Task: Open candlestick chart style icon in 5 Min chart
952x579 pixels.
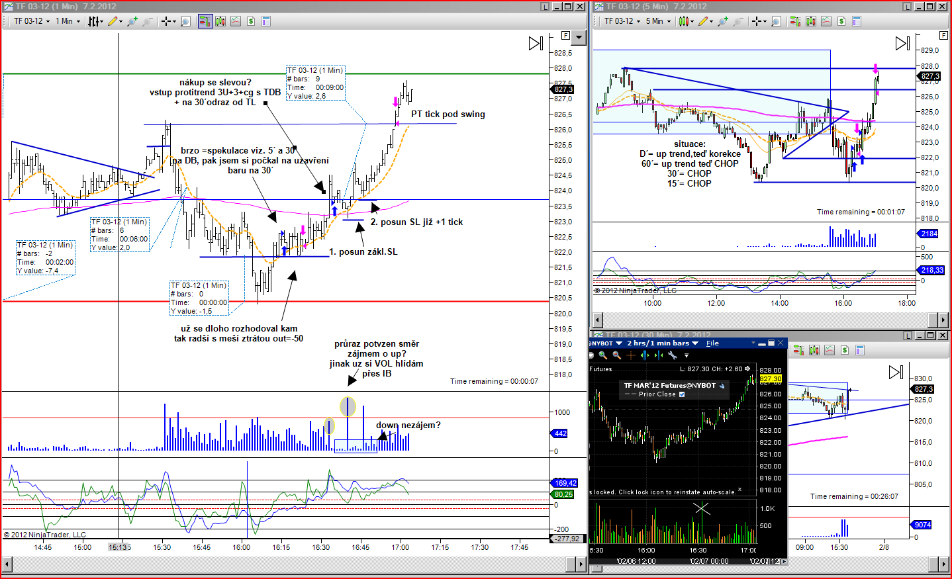Action: click(x=684, y=21)
